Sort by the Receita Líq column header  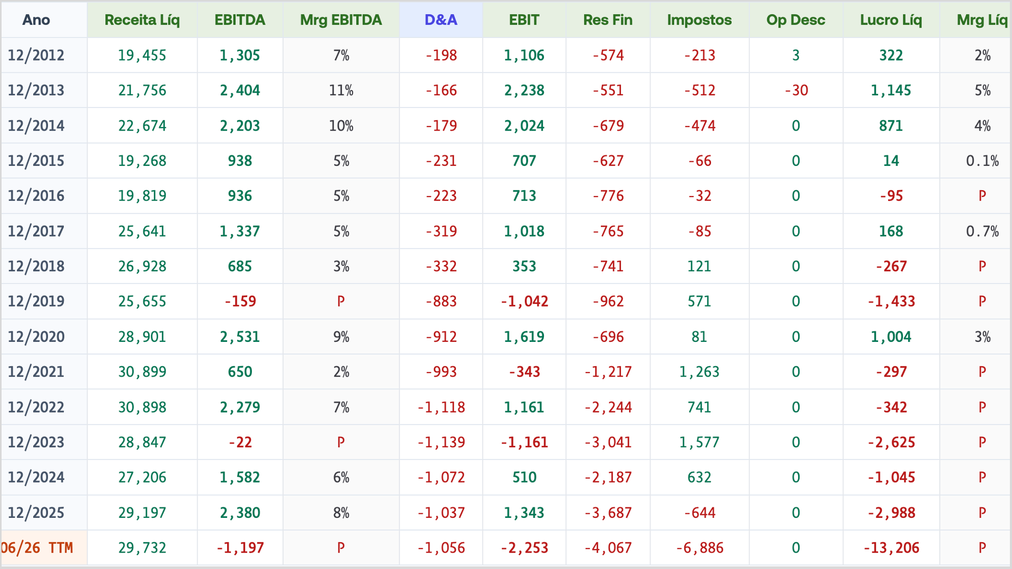[142, 20]
